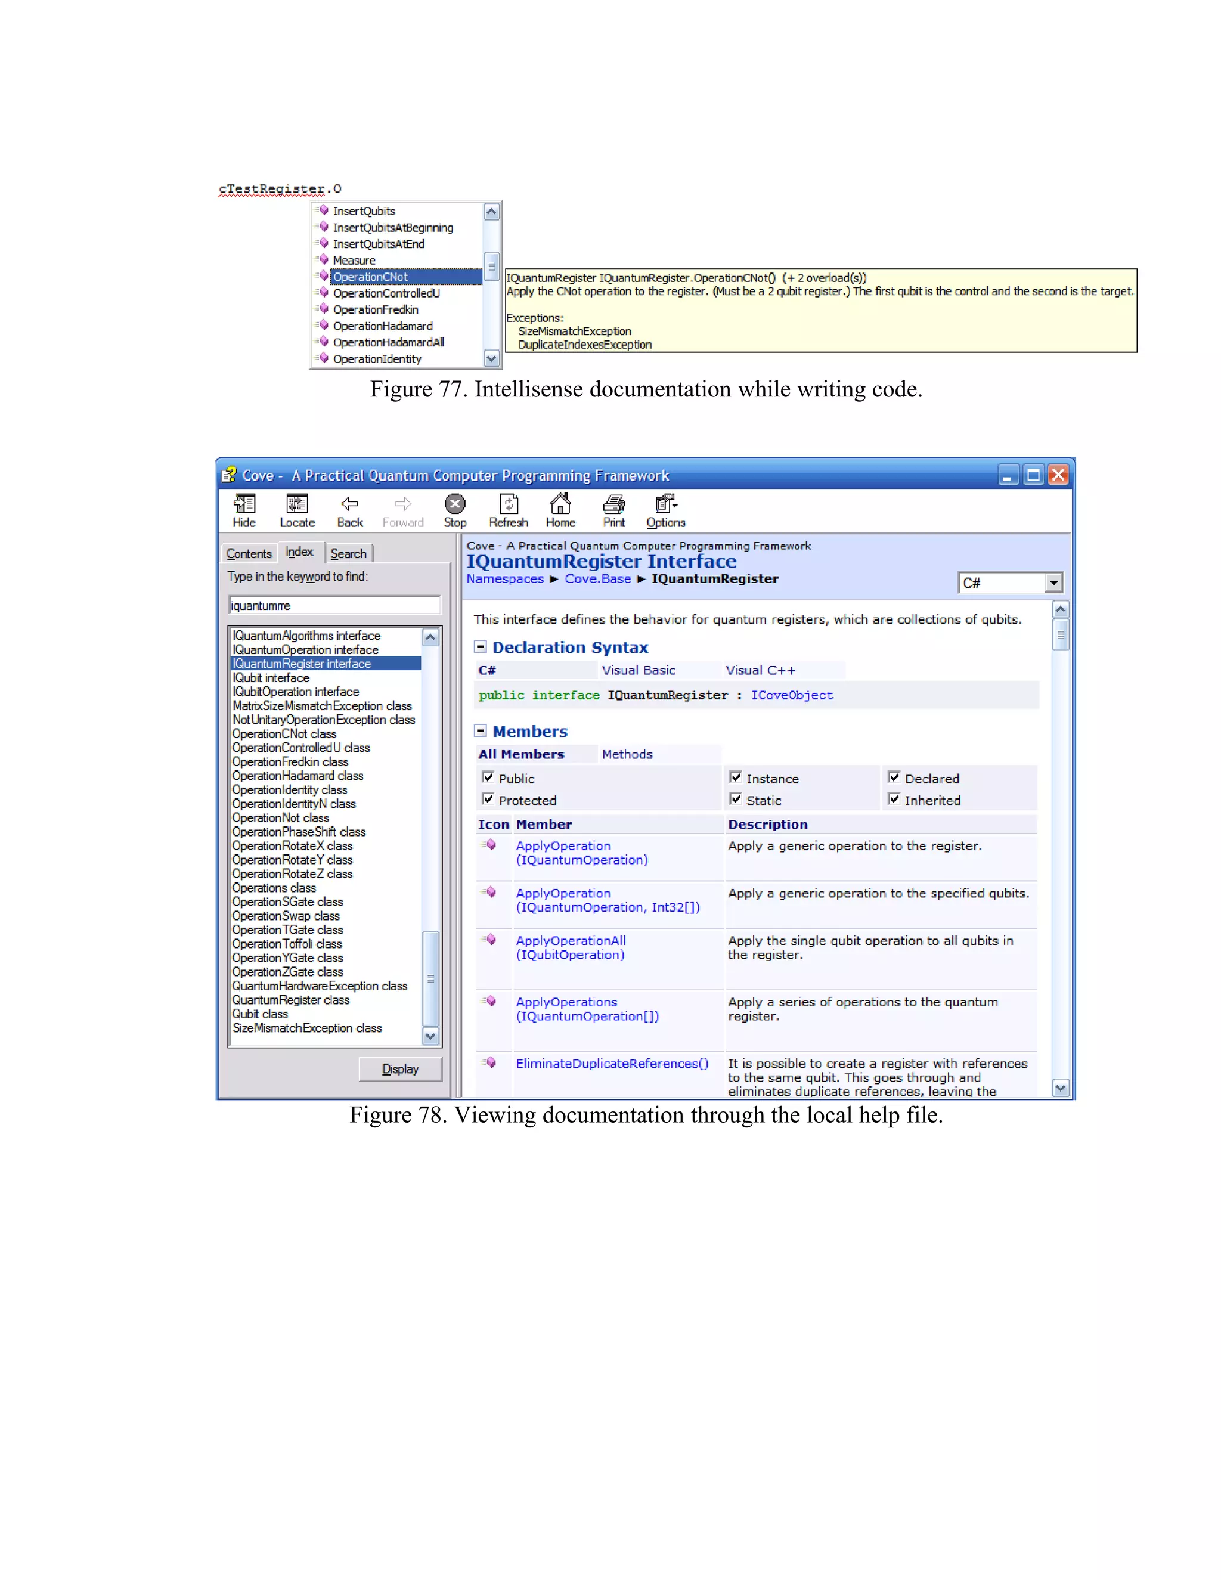The width and height of the screenshot is (1221, 1580).
Task: Collapse the Declaration Syntax section
Action: 481,647
